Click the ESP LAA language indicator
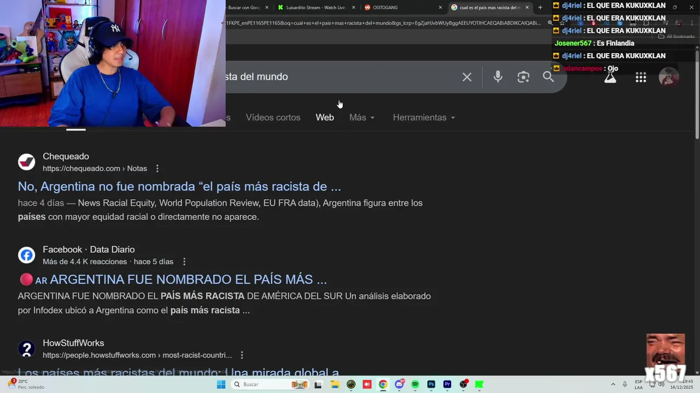Viewport: 700px width, 393px height. tap(639, 384)
